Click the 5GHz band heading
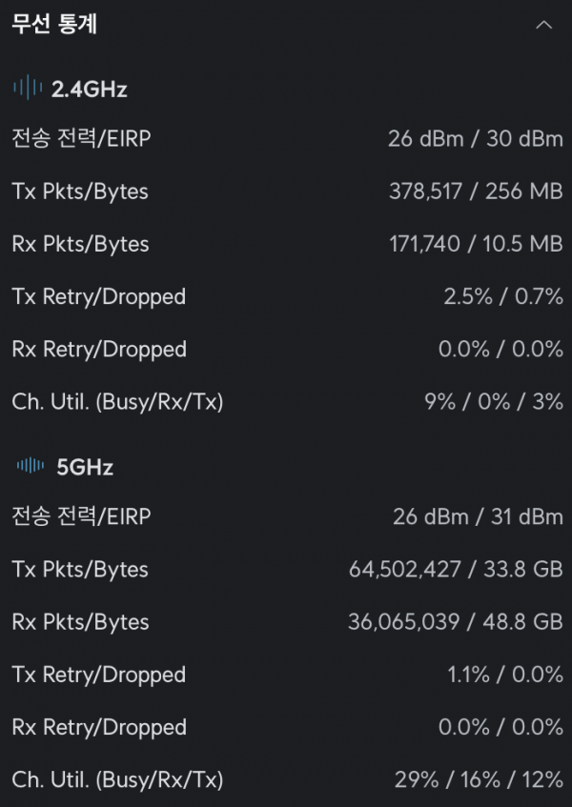The image size is (572, 807). (x=85, y=467)
